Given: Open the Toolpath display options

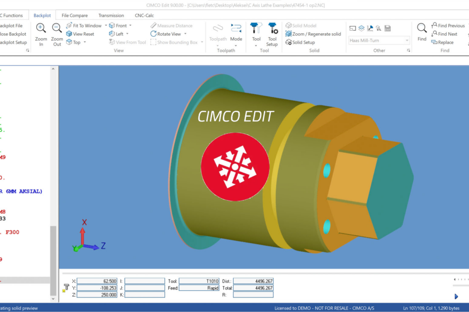Looking at the screenshot, I should [x=218, y=34].
